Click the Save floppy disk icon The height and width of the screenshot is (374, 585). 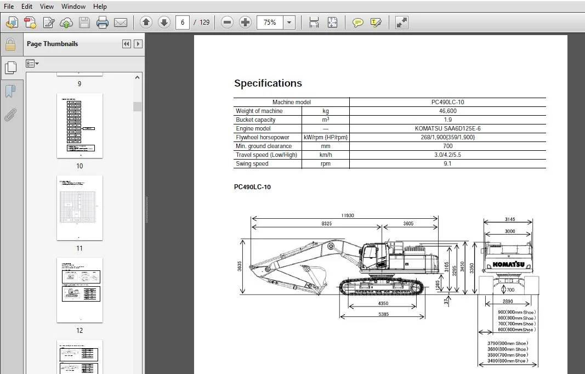point(84,22)
